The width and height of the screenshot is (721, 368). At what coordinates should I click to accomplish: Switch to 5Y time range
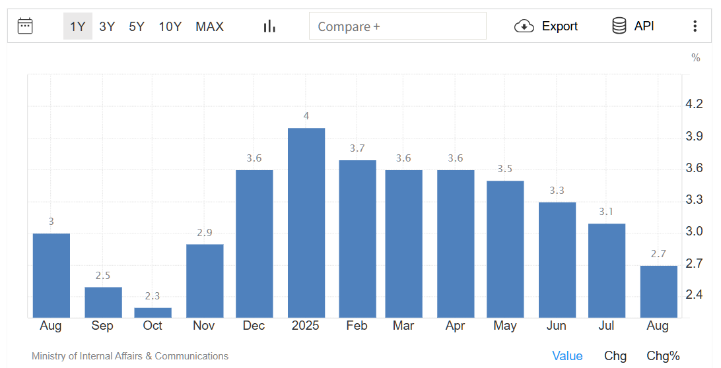[x=137, y=26]
